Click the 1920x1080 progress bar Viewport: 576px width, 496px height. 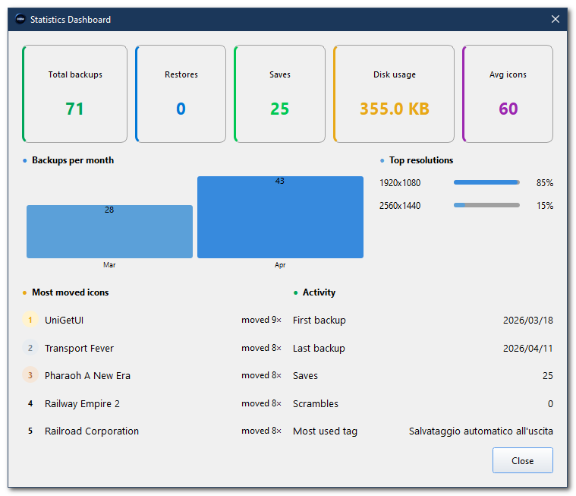(x=486, y=182)
